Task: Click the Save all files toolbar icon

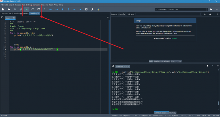Action: tap(21, 9)
